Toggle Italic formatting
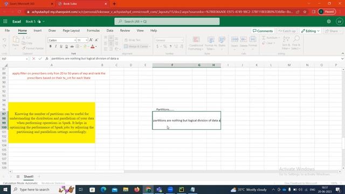This screenshot has height=194, width=345. click(56, 46)
